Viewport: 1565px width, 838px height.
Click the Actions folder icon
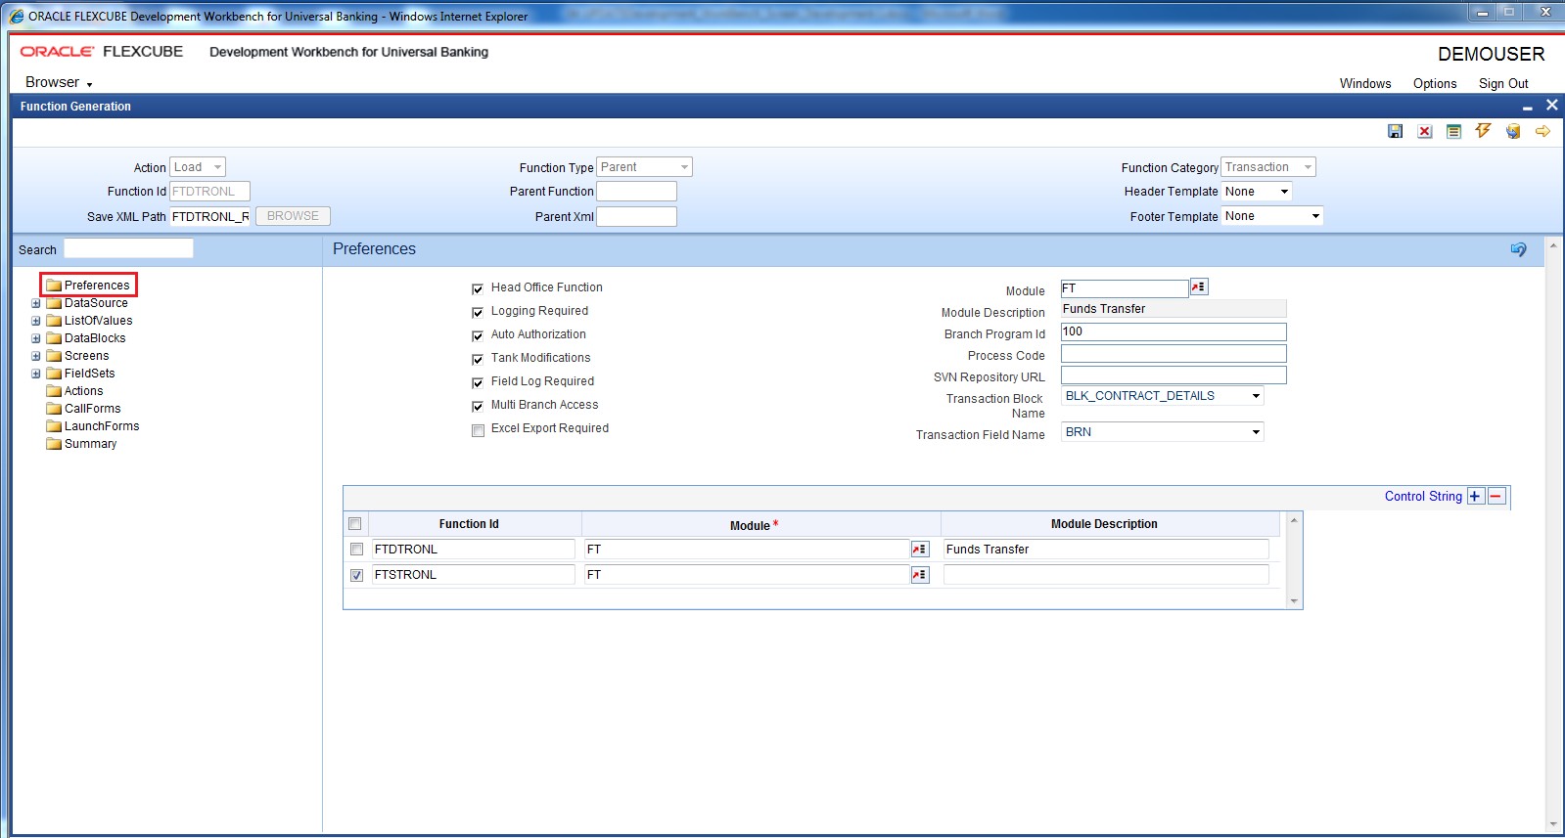pyautogui.click(x=54, y=391)
